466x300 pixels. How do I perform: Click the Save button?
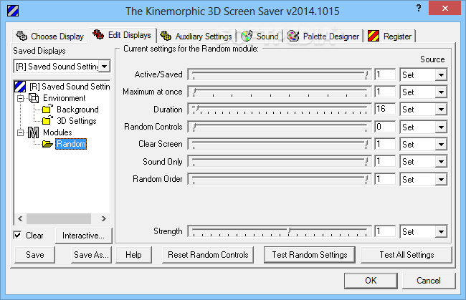coord(35,255)
